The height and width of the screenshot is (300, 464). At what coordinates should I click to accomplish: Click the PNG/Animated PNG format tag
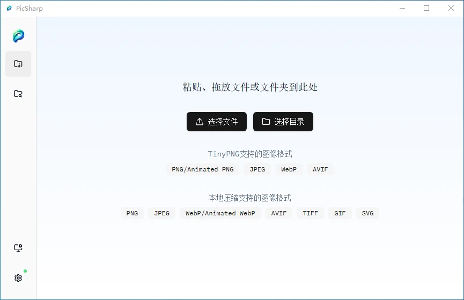point(202,169)
